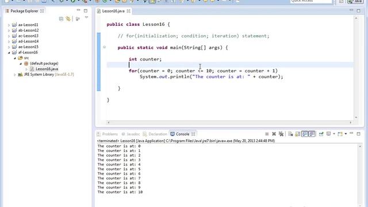Click the editor horizontal scrollbar right arrow
The image size is (368, 207).
click(351, 122)
